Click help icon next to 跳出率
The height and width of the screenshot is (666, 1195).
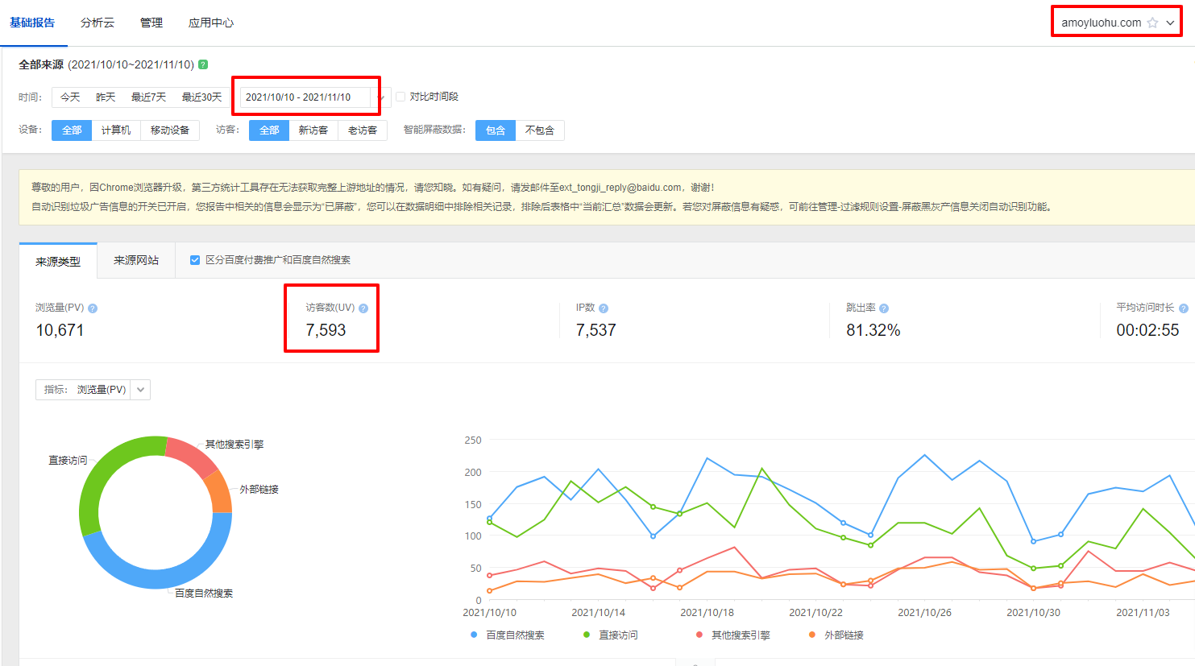(x=884, y=308)
